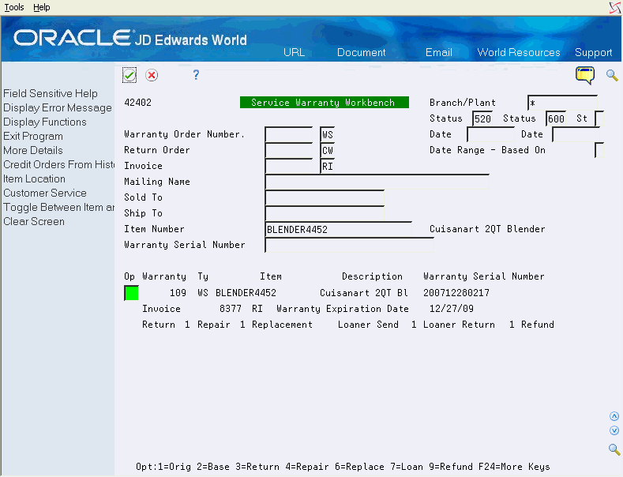Click the green Op option field for warranty 109
The width and height of the screenshot is (623, 477).
click(x=131, y=293)
